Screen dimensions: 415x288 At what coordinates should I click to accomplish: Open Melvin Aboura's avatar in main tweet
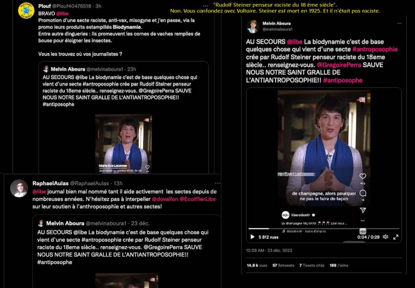pos(252,26)
